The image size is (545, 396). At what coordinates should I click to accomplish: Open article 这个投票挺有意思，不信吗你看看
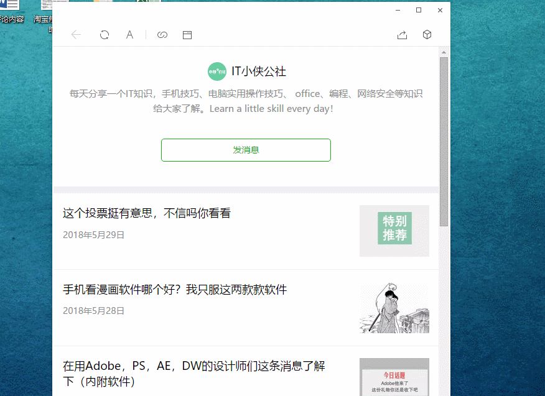[147, 213]
